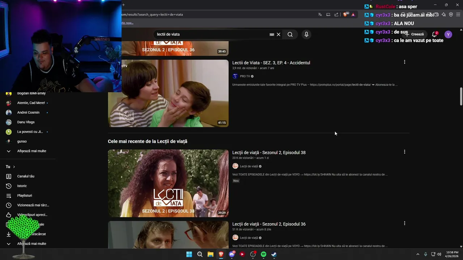Viewport: 463px width, 260px height.
Task: Click the microphone icon in system tray
Action: pyautogui.click(x=425, y=254)
